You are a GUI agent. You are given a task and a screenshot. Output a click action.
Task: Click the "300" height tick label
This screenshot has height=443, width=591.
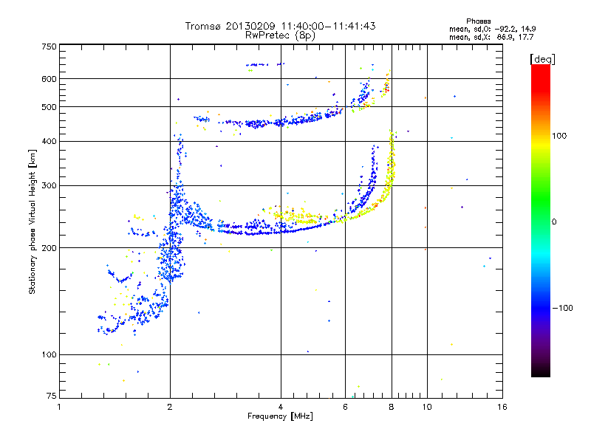point(49,185)
